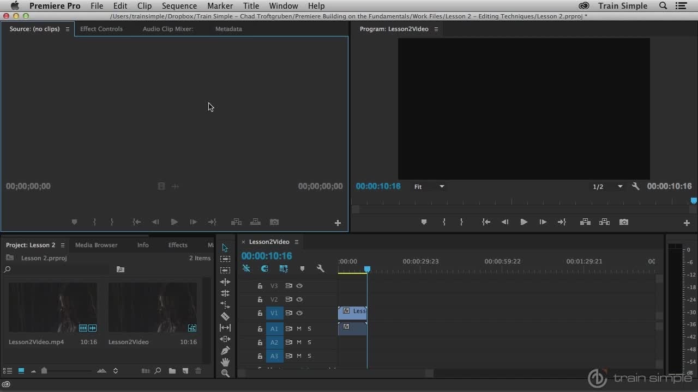The height and width of the screenshot is (392, 698).
Task: Play the Program monitor
Action: [523, 222]
